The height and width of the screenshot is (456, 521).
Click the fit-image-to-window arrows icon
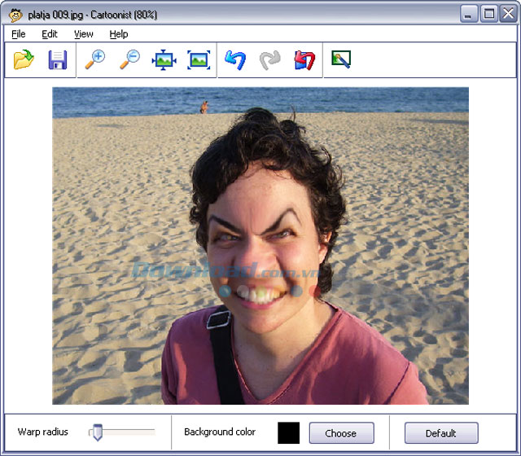click(x=164, y=59)
